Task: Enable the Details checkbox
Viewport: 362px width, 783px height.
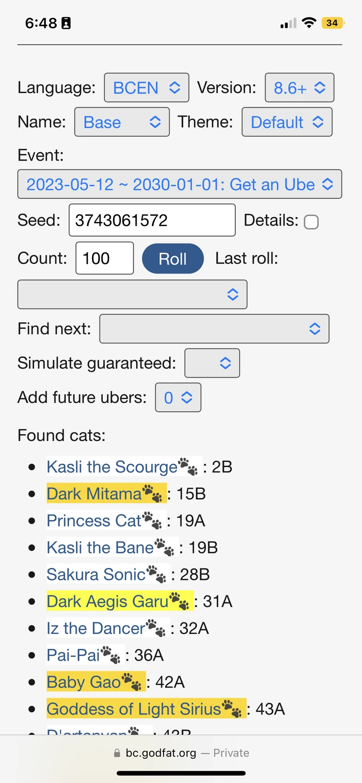Action: click(x=311, y=222)
